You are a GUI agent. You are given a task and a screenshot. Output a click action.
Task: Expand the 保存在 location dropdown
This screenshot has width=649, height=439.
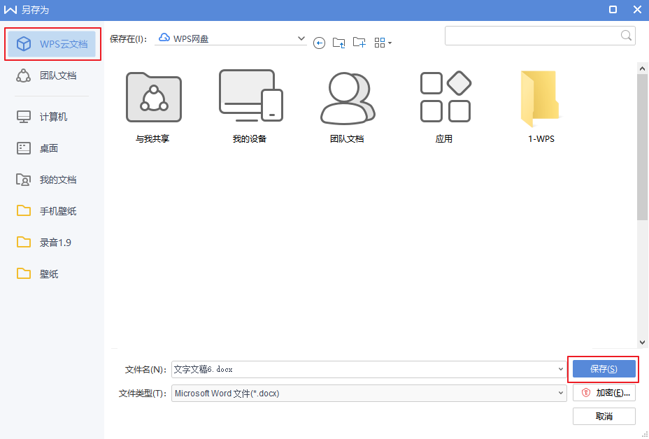pos(301,38)
